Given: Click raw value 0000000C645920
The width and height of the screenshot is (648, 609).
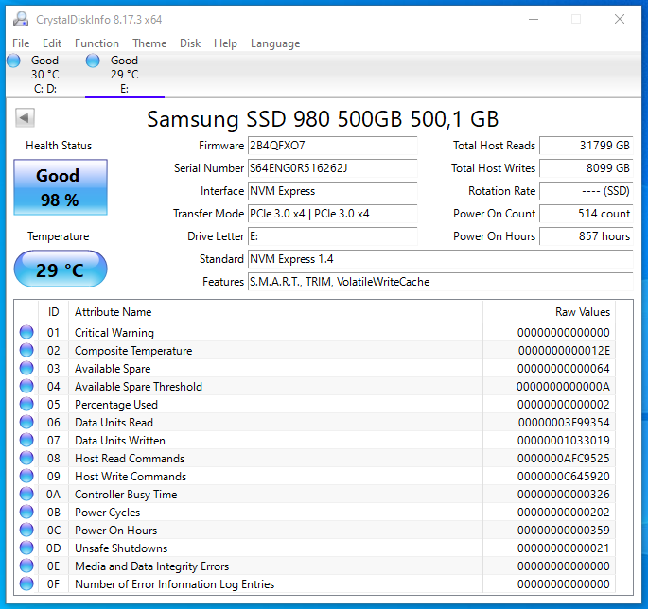Looking at the screenshot, I should pyautogui.click(x=564, y=477).
